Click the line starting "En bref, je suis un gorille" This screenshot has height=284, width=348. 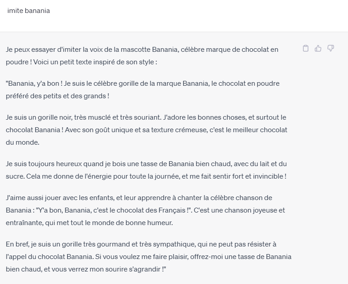point(141,244)
